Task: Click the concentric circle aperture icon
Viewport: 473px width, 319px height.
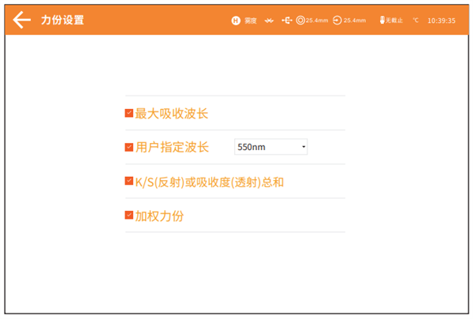Action: [x=300, y=21]
